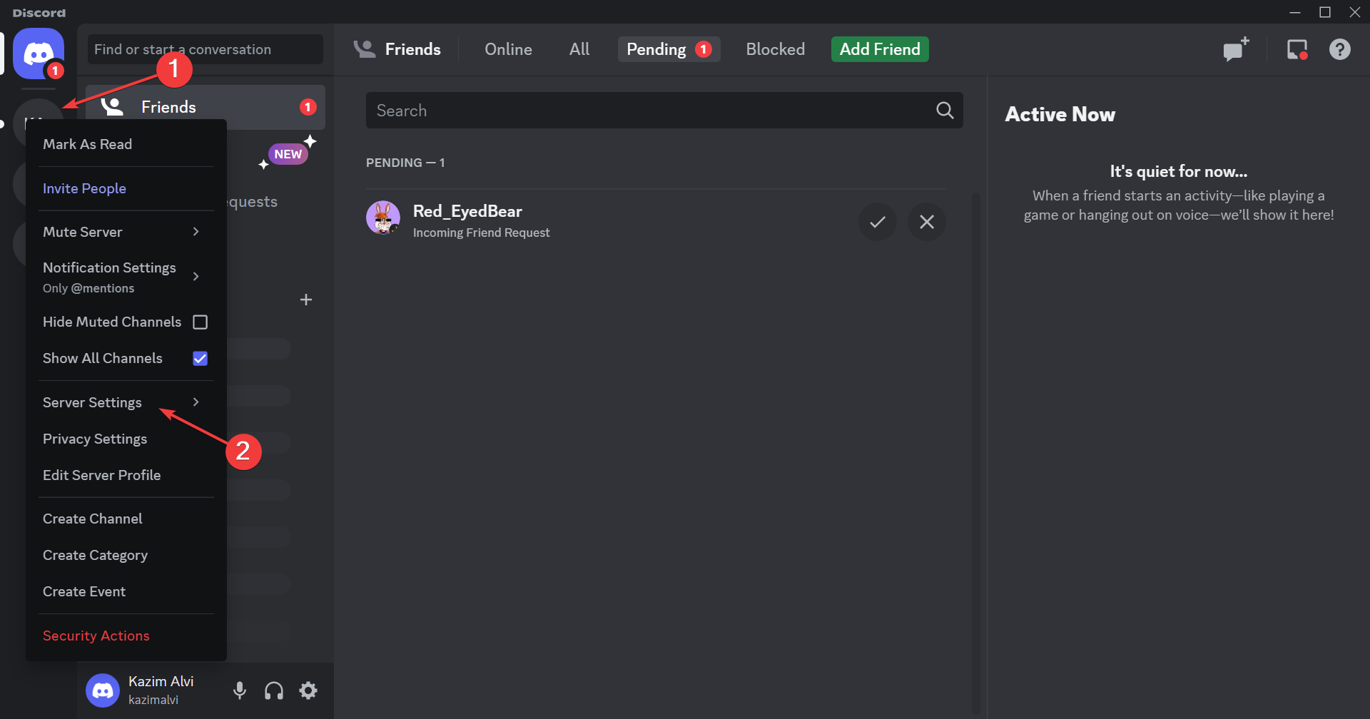This screenshot has height=719, width=1370.
Task: Uncheck Show All Channels checkbox
Action: tap(201, 359)
